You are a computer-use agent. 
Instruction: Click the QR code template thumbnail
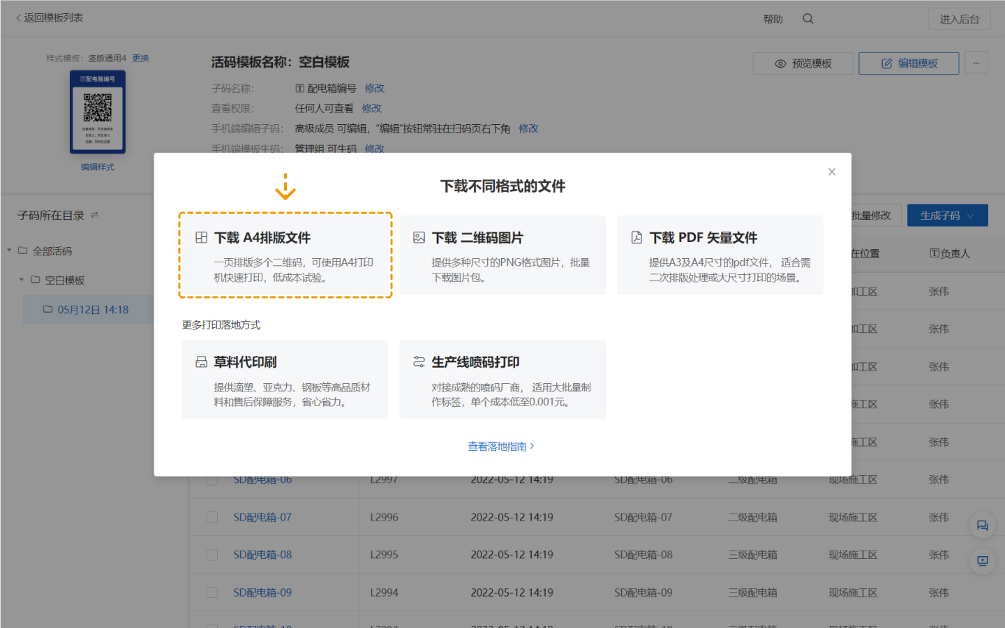pos(98,112)
